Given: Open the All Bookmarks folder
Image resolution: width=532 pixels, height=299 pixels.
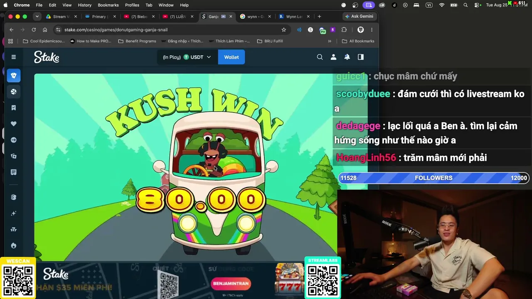Looking at the screenshot, I should [x=358, y=41].
